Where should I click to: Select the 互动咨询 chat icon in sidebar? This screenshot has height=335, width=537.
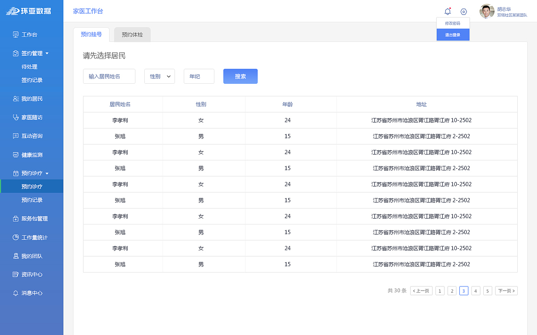tap(16, 136)
